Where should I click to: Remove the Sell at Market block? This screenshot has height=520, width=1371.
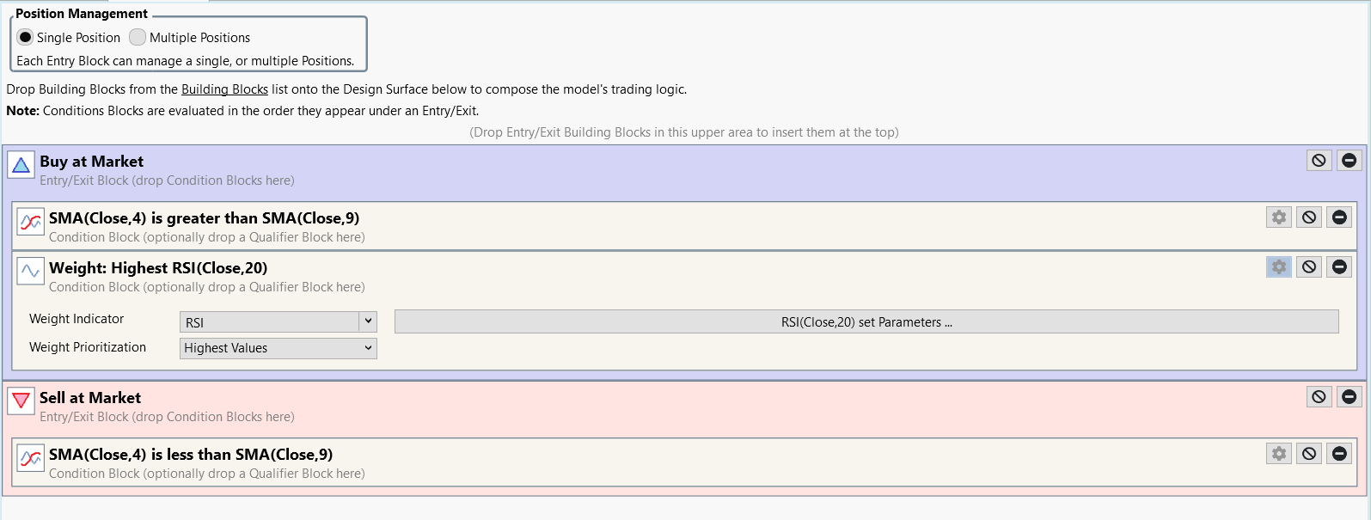1349,396
